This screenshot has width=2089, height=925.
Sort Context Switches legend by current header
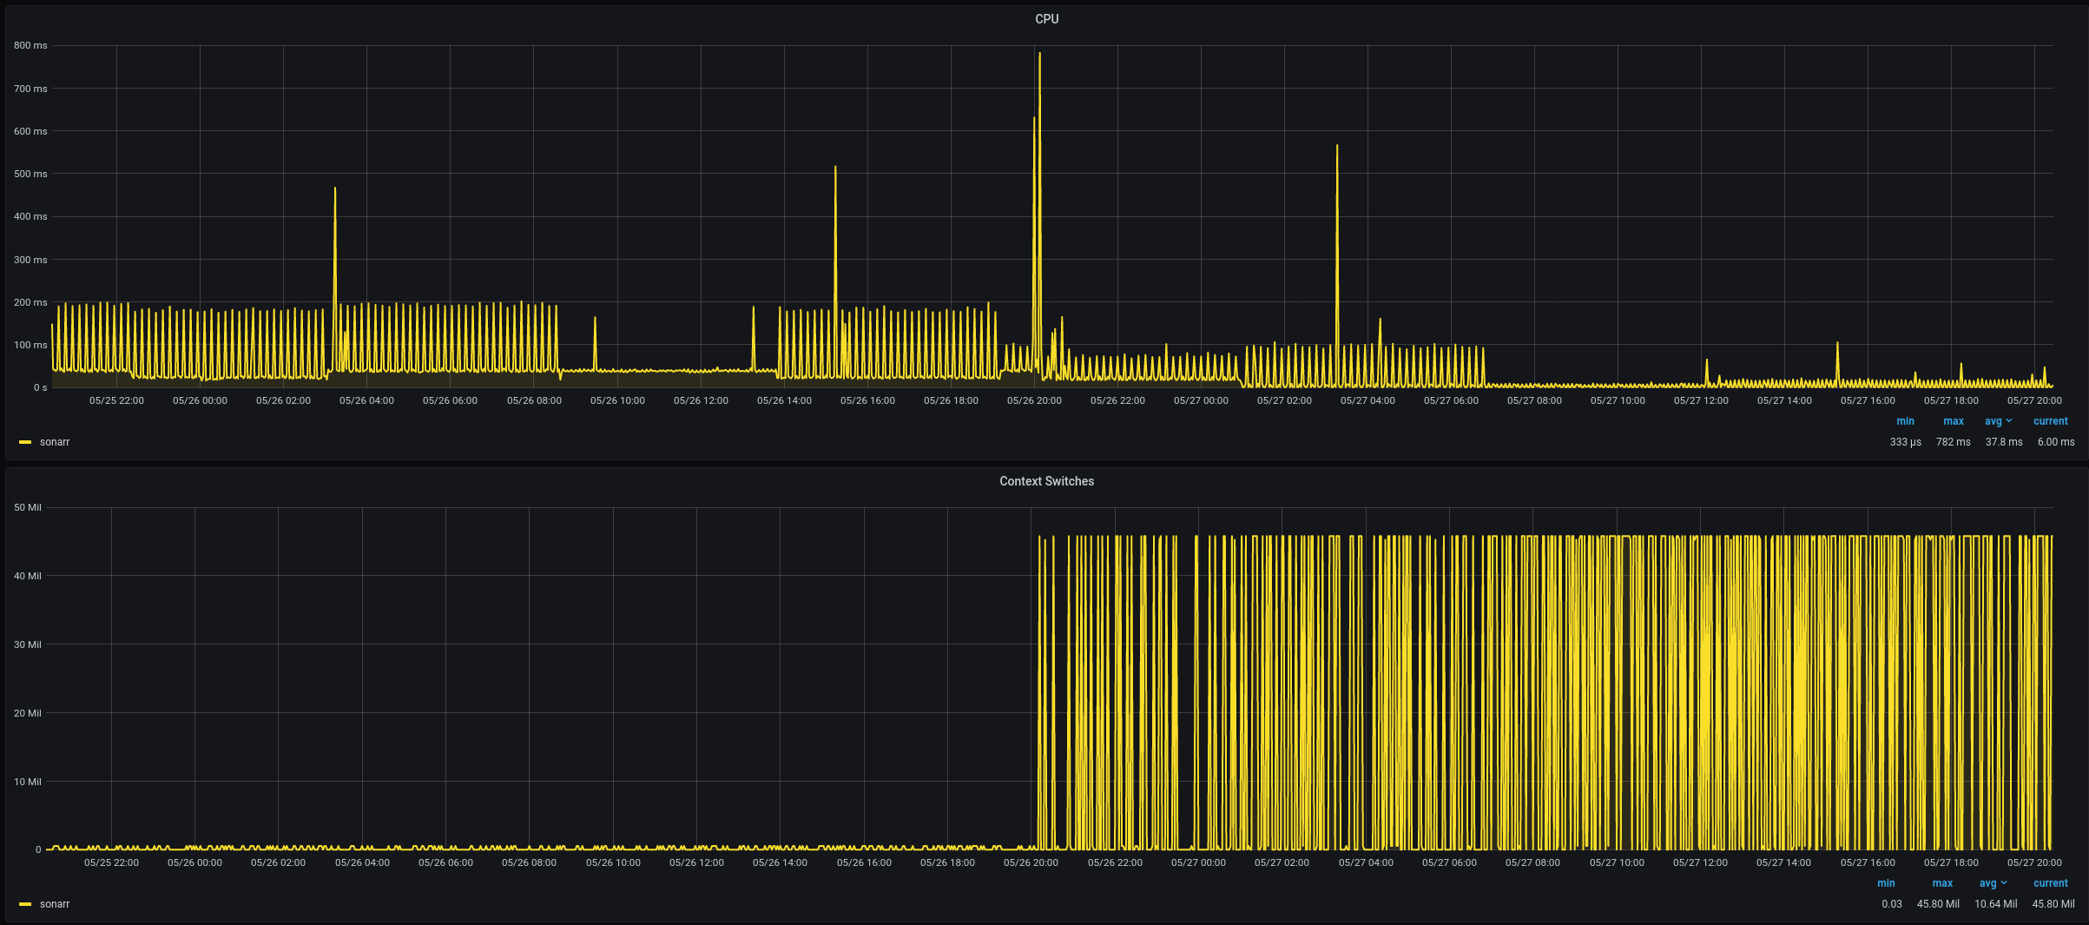tap(2051, 883)
